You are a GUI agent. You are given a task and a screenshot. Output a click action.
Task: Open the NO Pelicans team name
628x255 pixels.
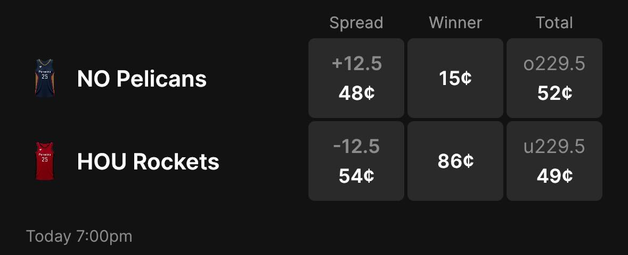tap(142, 79)
